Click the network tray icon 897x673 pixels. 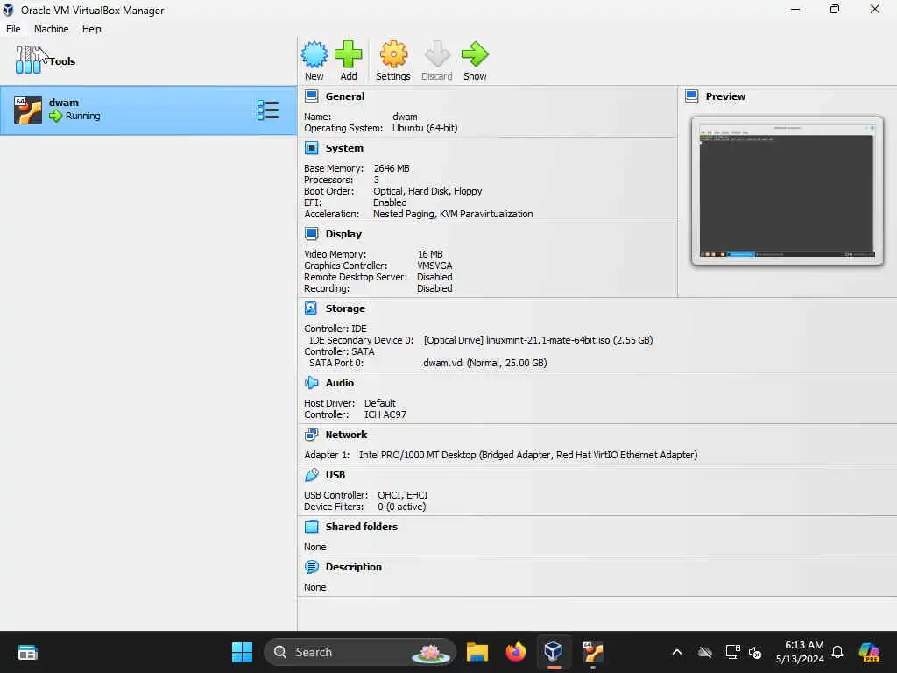tap(732, 652)
